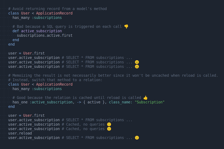Click the first has_many :subscriptions symbol
This screenshot has width=224, height=149.
coord(47,18)
